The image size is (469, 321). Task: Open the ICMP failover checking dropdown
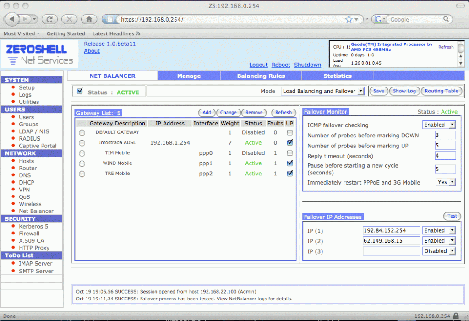tap(439, 124)
